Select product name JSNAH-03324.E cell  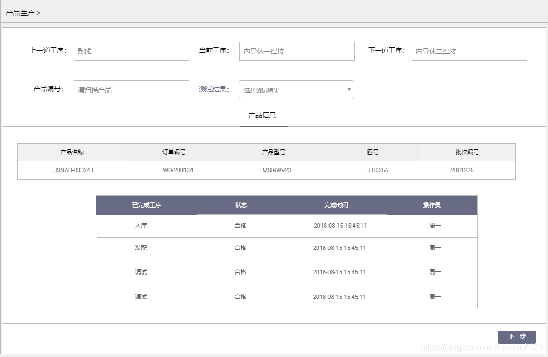(74, 170)
